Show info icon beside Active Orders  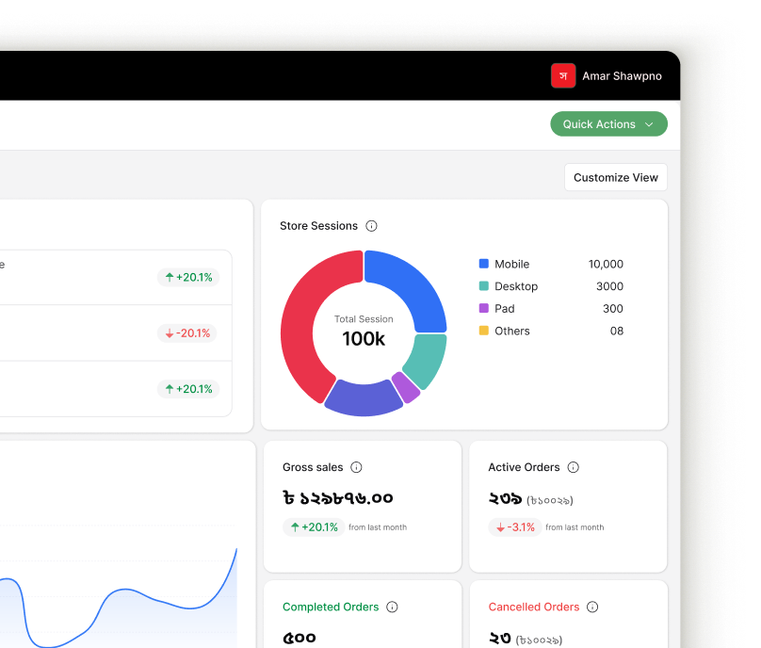[574, 467]
